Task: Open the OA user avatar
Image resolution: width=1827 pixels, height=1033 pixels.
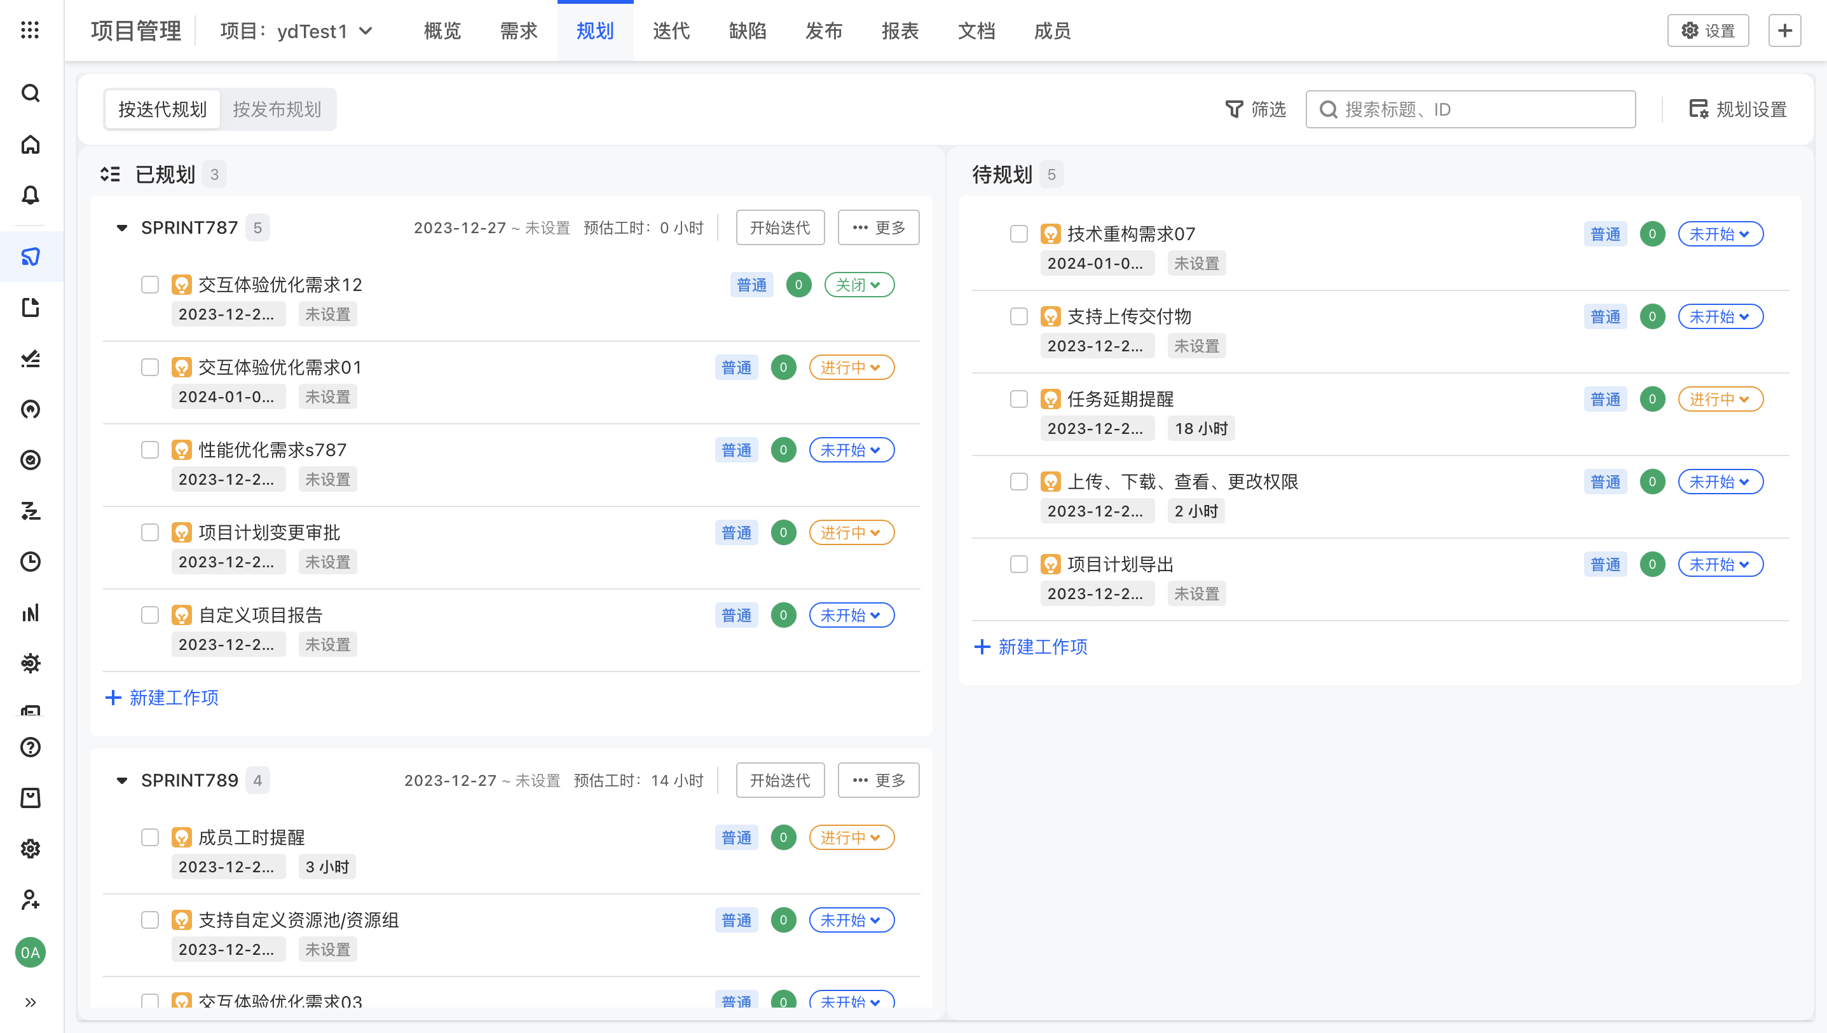Action: click(30, 952)
